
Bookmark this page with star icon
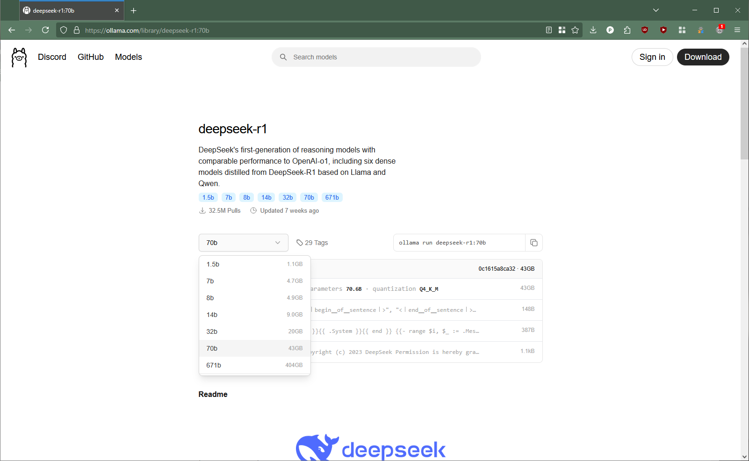coord(575,30)
